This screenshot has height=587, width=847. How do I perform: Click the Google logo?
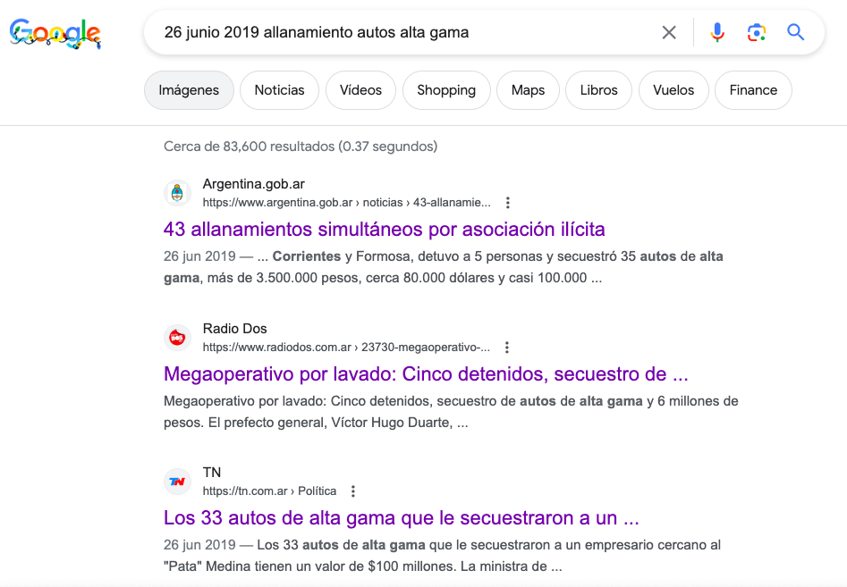(55, 33)
